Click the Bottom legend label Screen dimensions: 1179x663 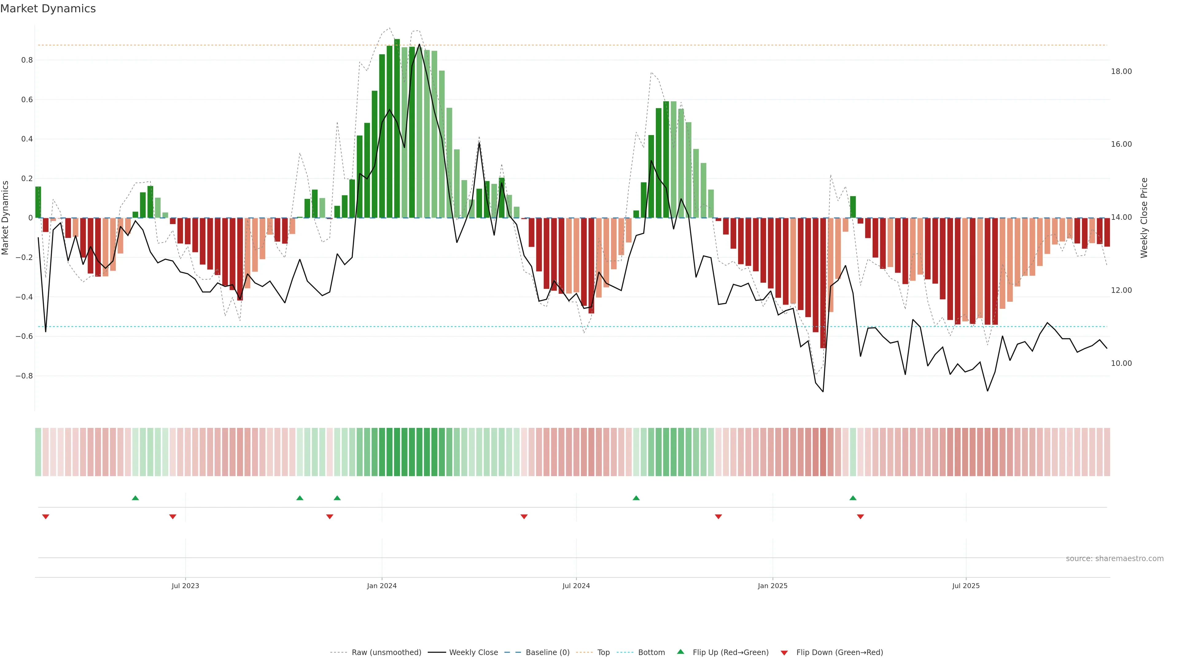(x=651, y=653)
